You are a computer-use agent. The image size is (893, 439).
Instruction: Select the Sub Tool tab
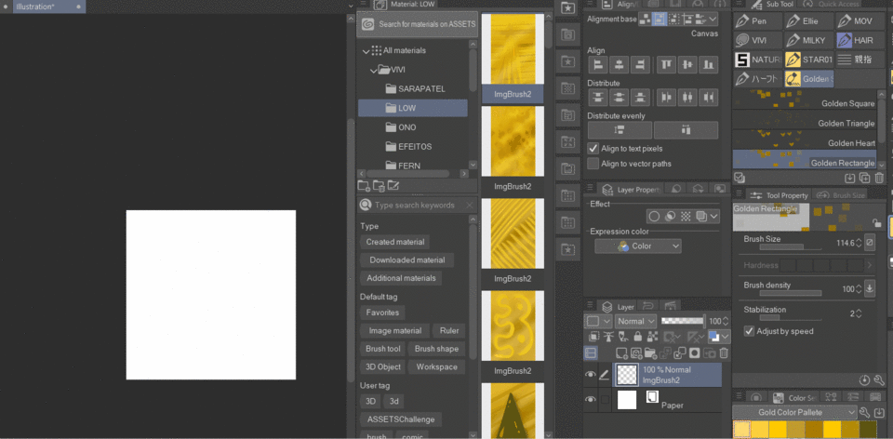(772, 4)
